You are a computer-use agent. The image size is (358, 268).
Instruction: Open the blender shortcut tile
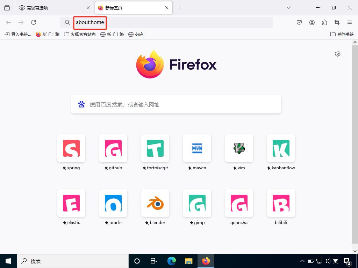coord(155,203)
